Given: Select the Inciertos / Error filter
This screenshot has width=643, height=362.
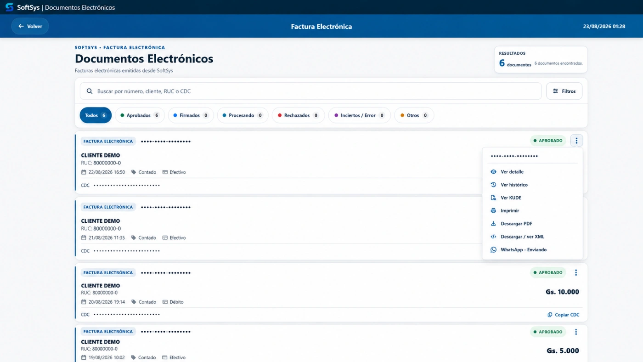Looking at the screenshot, I should (x=359, y=115).
